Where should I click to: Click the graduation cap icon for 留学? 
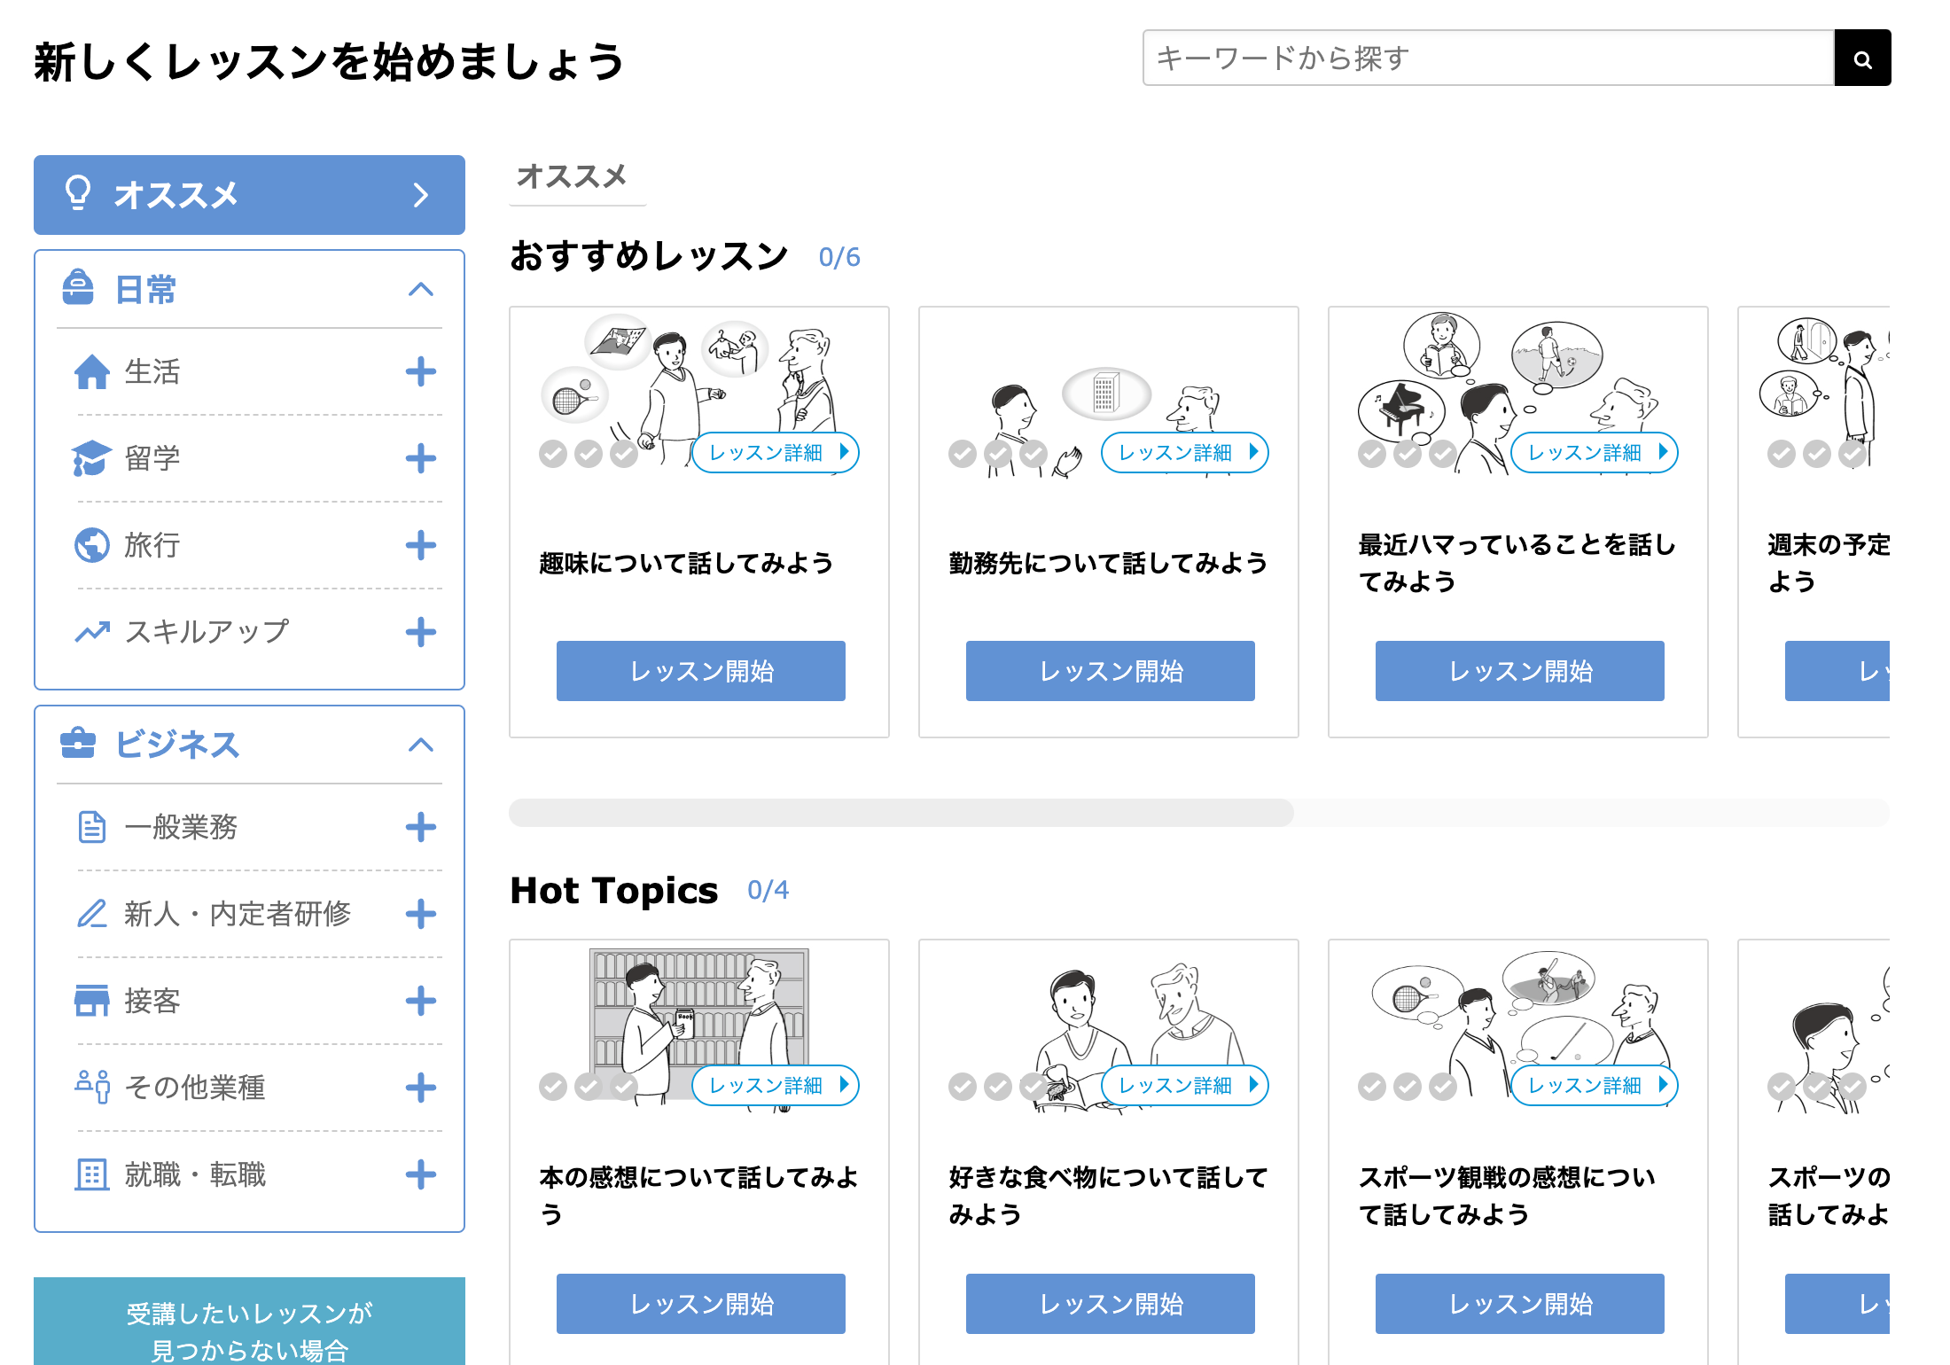pyautogui.click(x=91, y=458)
